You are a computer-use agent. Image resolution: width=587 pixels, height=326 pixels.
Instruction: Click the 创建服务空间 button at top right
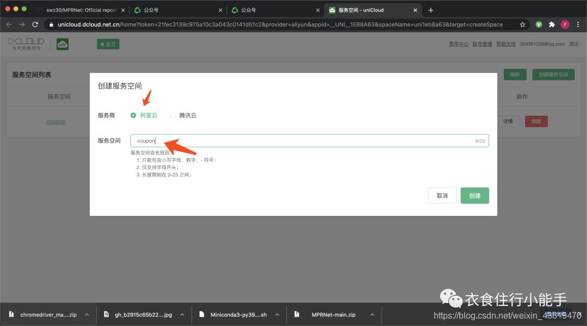point(553,74)
